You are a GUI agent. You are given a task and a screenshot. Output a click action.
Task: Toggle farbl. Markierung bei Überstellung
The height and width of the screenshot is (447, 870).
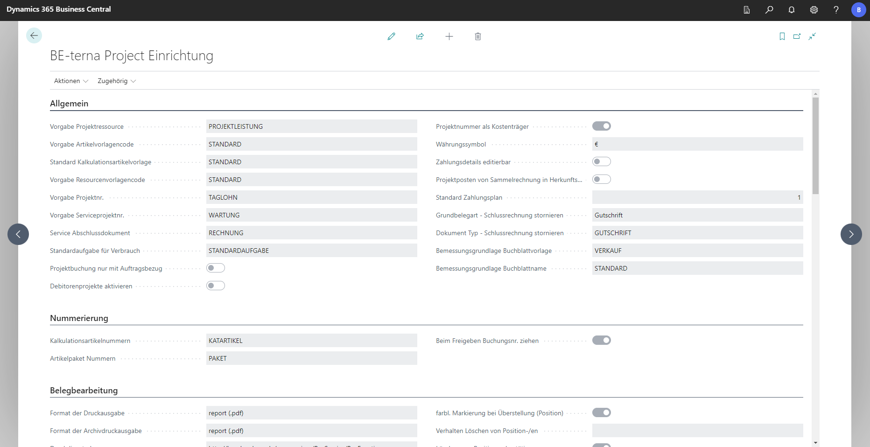[x=602, y=412]
